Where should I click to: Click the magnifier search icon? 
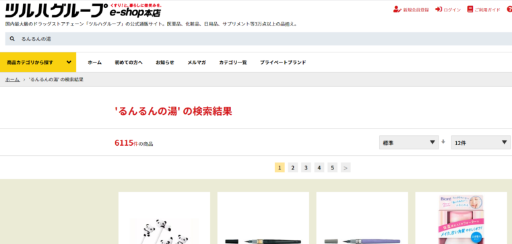12,39
